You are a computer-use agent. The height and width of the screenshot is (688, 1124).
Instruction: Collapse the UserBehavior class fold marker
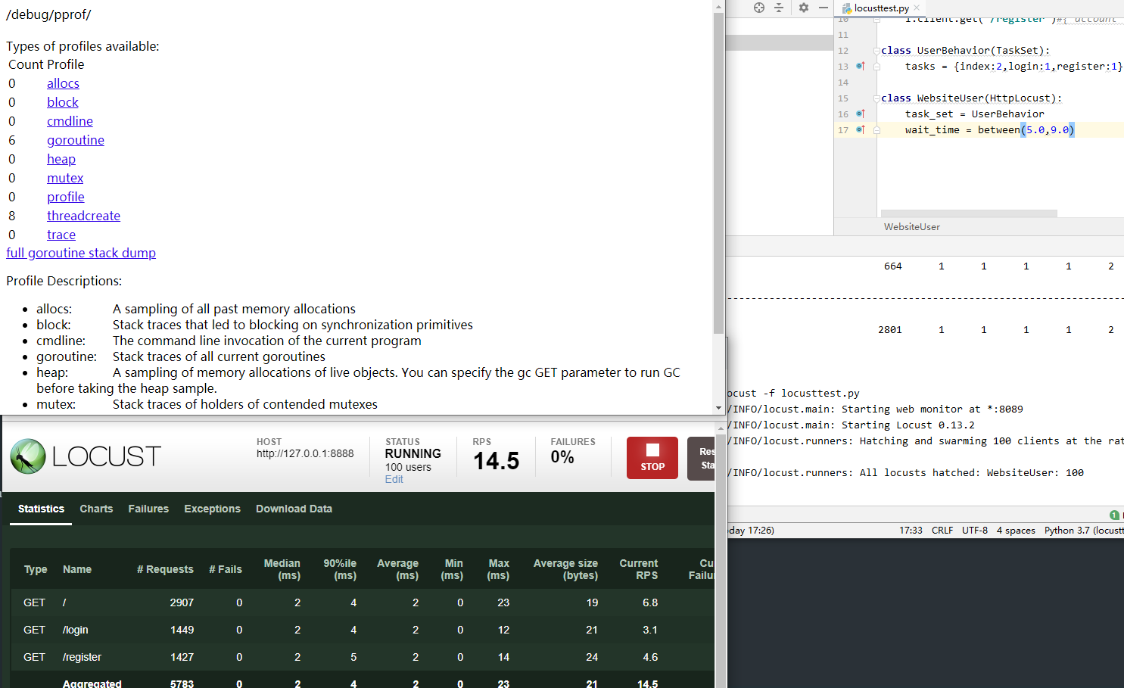click(x=876, y=51)
